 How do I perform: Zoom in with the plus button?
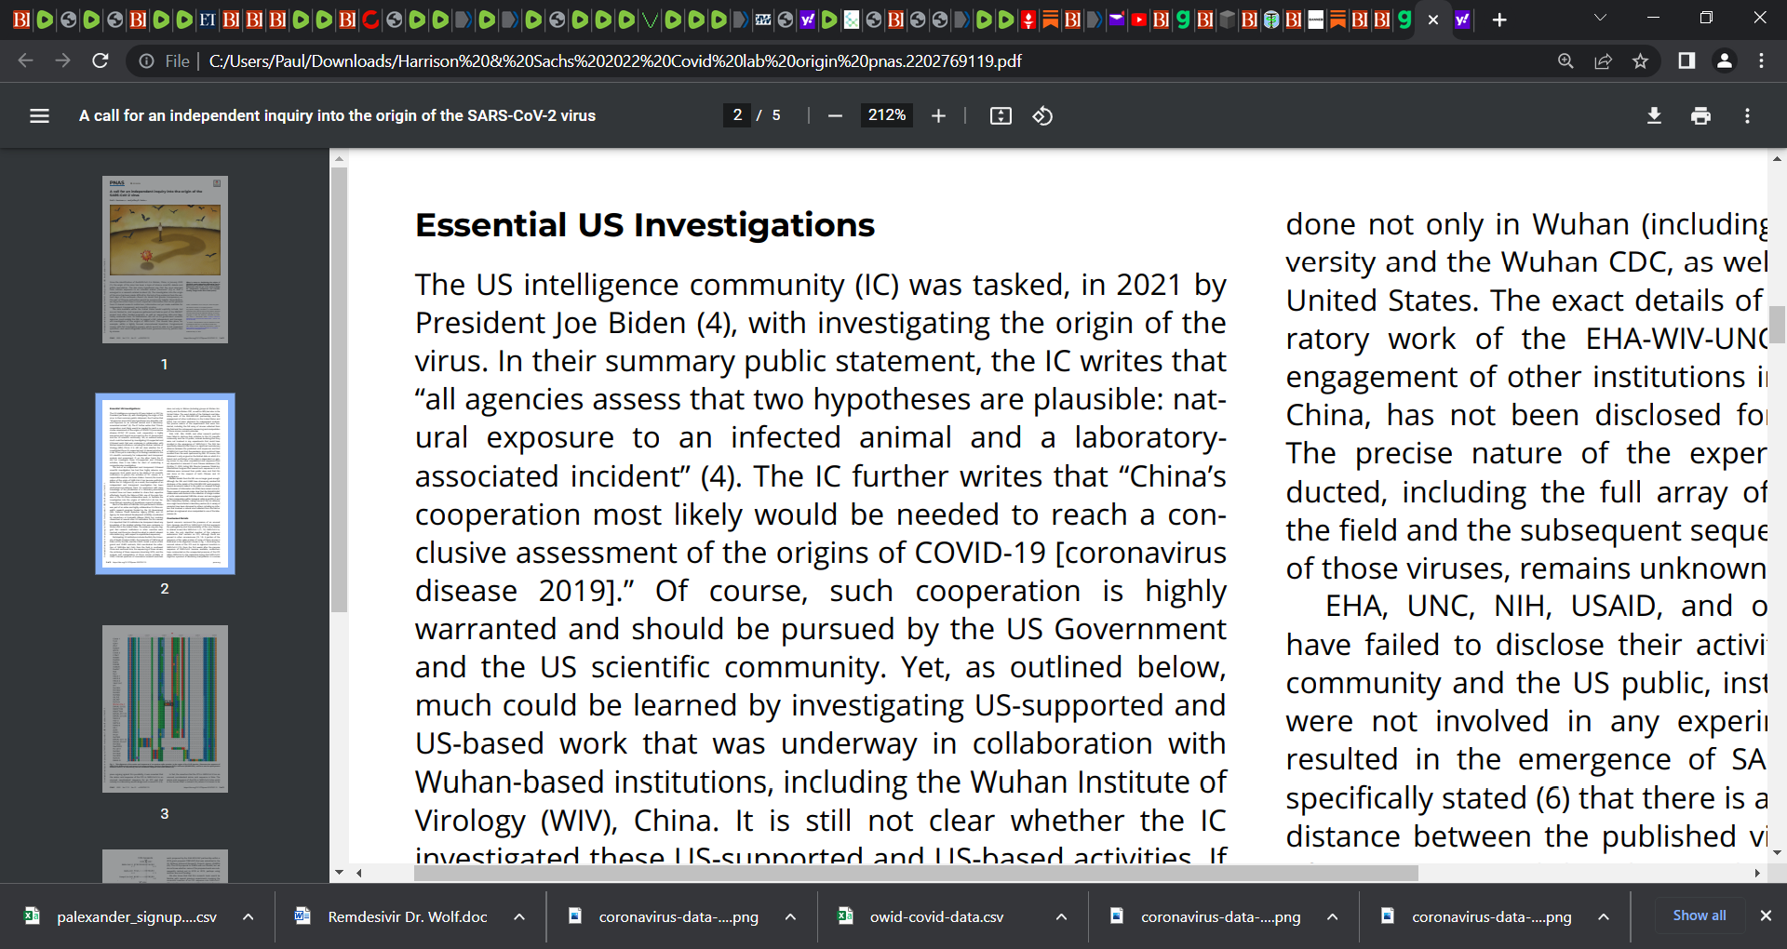pyautogui.click(x=938, y=115)
